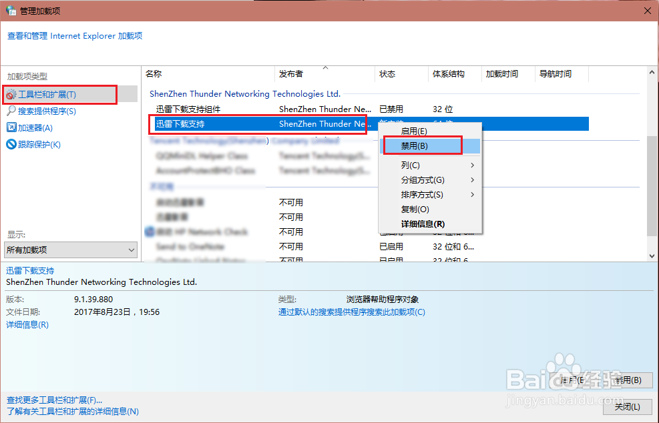659x423 pixels.
Task: Open the 了解有关工具栏和扩展的详细信息(N) link
Action: click(x=73, y=411)
